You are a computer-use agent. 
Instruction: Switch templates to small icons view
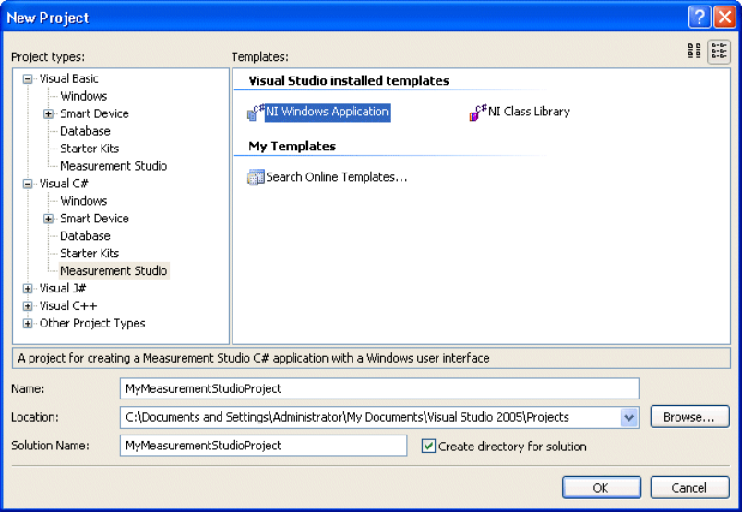click(x=719, y=51)
